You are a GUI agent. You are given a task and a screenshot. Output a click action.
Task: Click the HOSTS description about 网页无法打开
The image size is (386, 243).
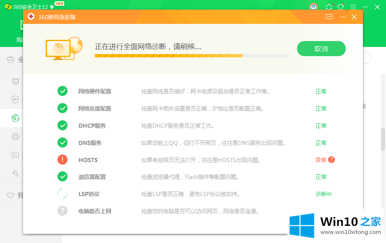[x=201, y=160]
